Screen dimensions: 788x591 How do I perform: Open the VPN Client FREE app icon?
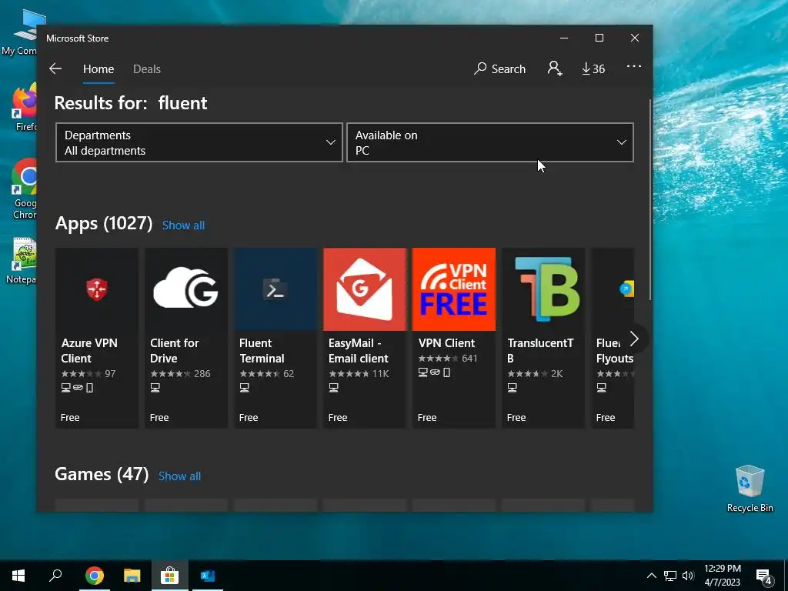coord(454,289)
